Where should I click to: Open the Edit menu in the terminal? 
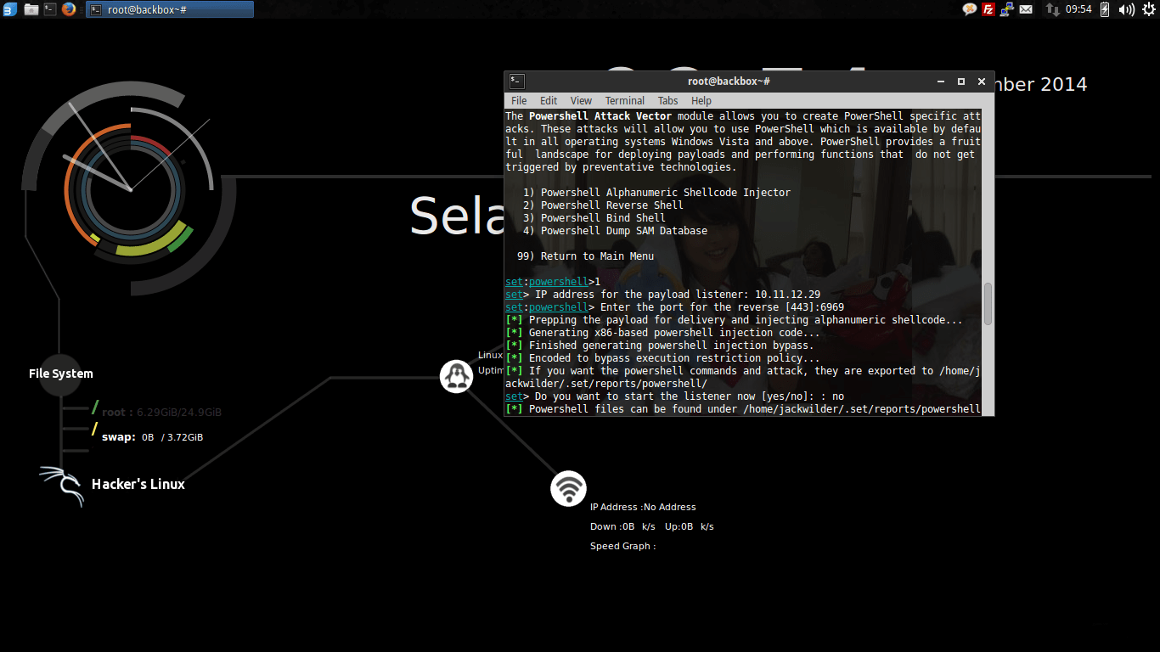[548, 100]
